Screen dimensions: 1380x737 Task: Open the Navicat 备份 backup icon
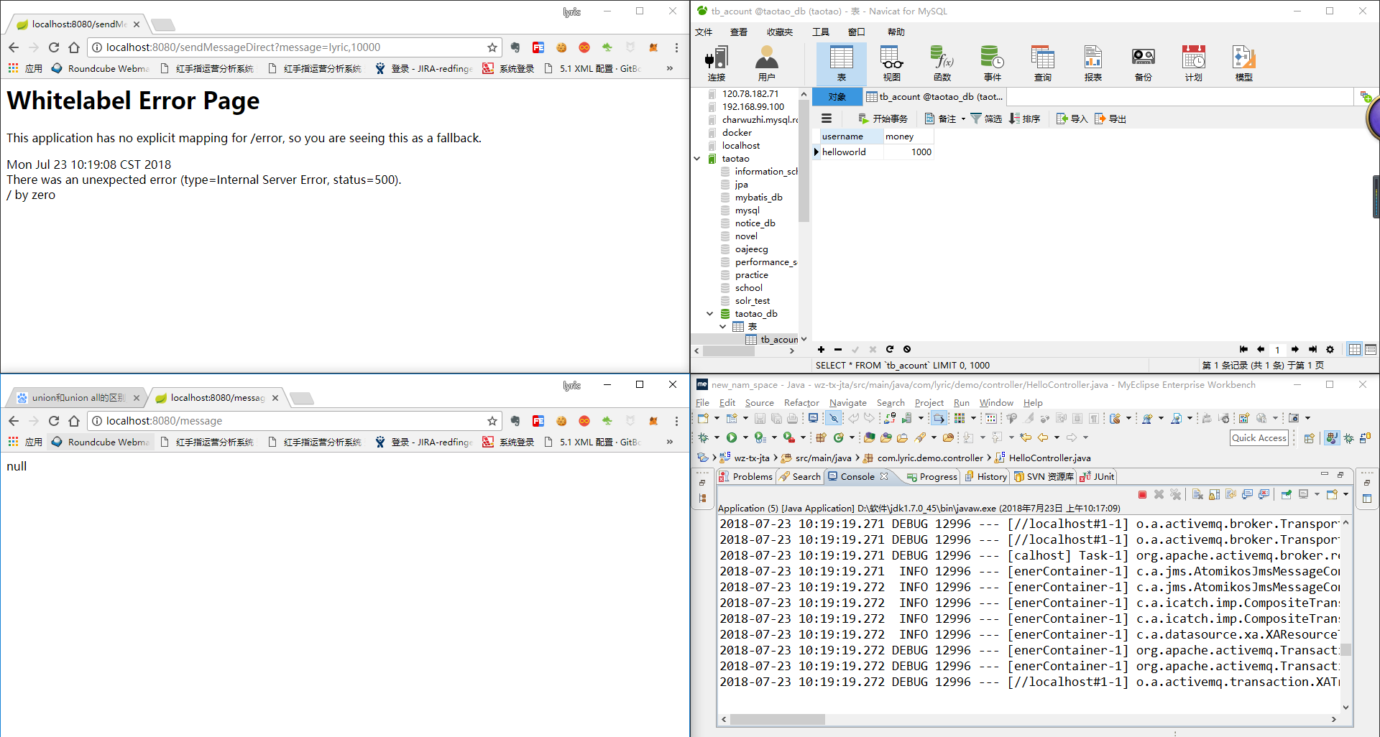click(x=1144, y=63)
